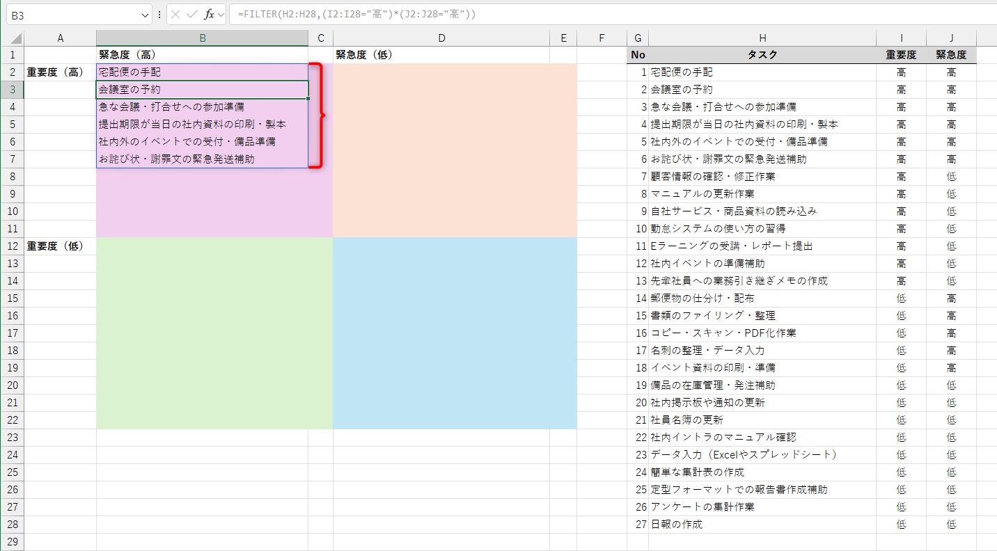This screenshot has width=997, height=551.
Task: Select column D header
Action: point(441,38)
